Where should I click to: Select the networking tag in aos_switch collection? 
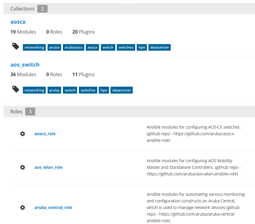(x=34, y=90)
